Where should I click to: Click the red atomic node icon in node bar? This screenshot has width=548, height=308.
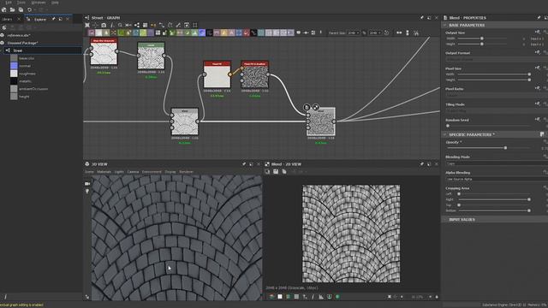tap(247, 33)
